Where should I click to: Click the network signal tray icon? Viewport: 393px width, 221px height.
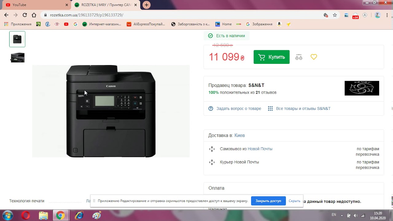coord(363,215)
